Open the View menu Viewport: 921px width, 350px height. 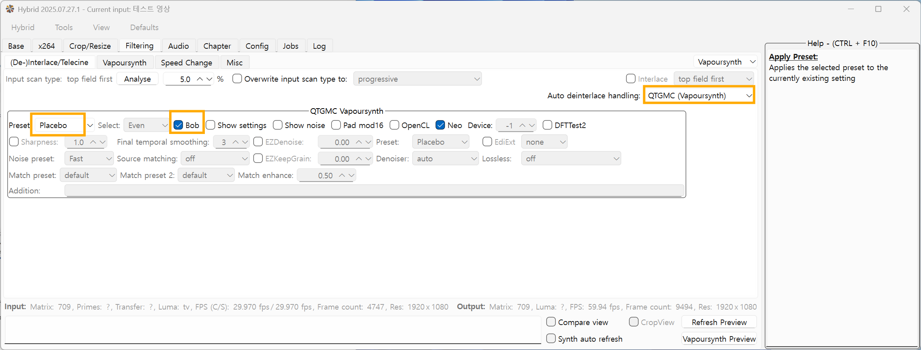(101, 27)
